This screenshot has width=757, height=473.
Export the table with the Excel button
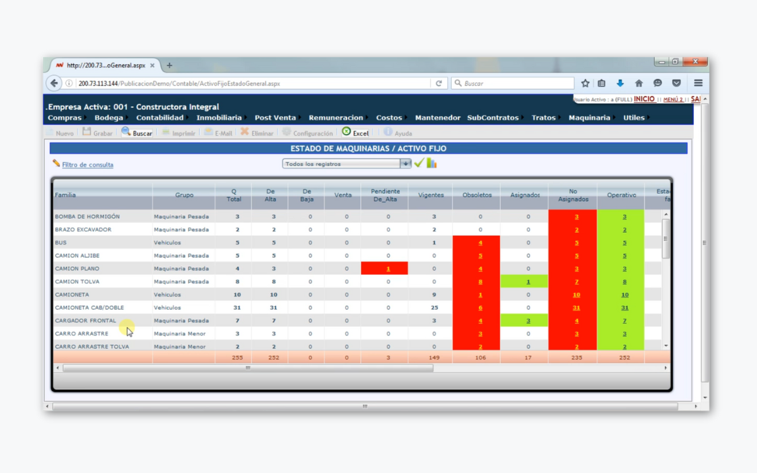pyautogui.click(x=355, y=132)
